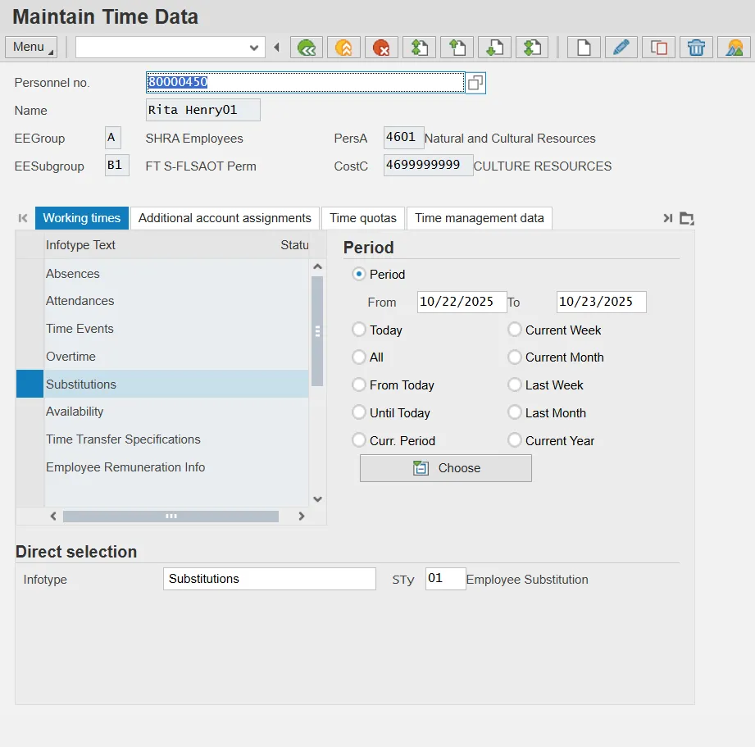Open the command field dropdown arrow
This screenshot has width=755, height=751.
pyautogui.click(x=253, y=48)
